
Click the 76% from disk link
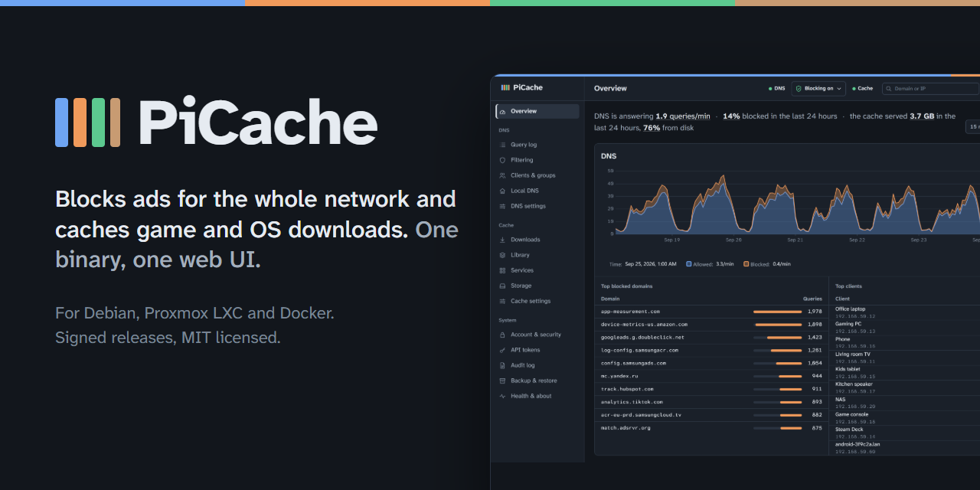[x=652, y=128]
